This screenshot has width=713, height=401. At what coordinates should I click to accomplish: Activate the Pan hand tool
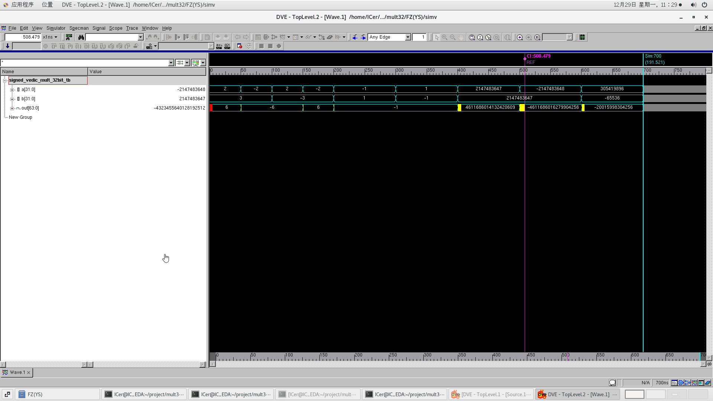pos(461,37)
